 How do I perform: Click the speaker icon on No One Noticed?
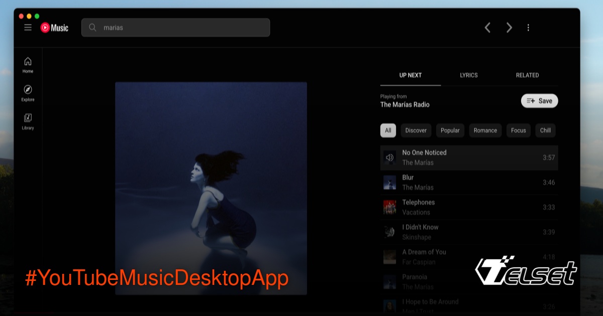(x=389, y=157)
